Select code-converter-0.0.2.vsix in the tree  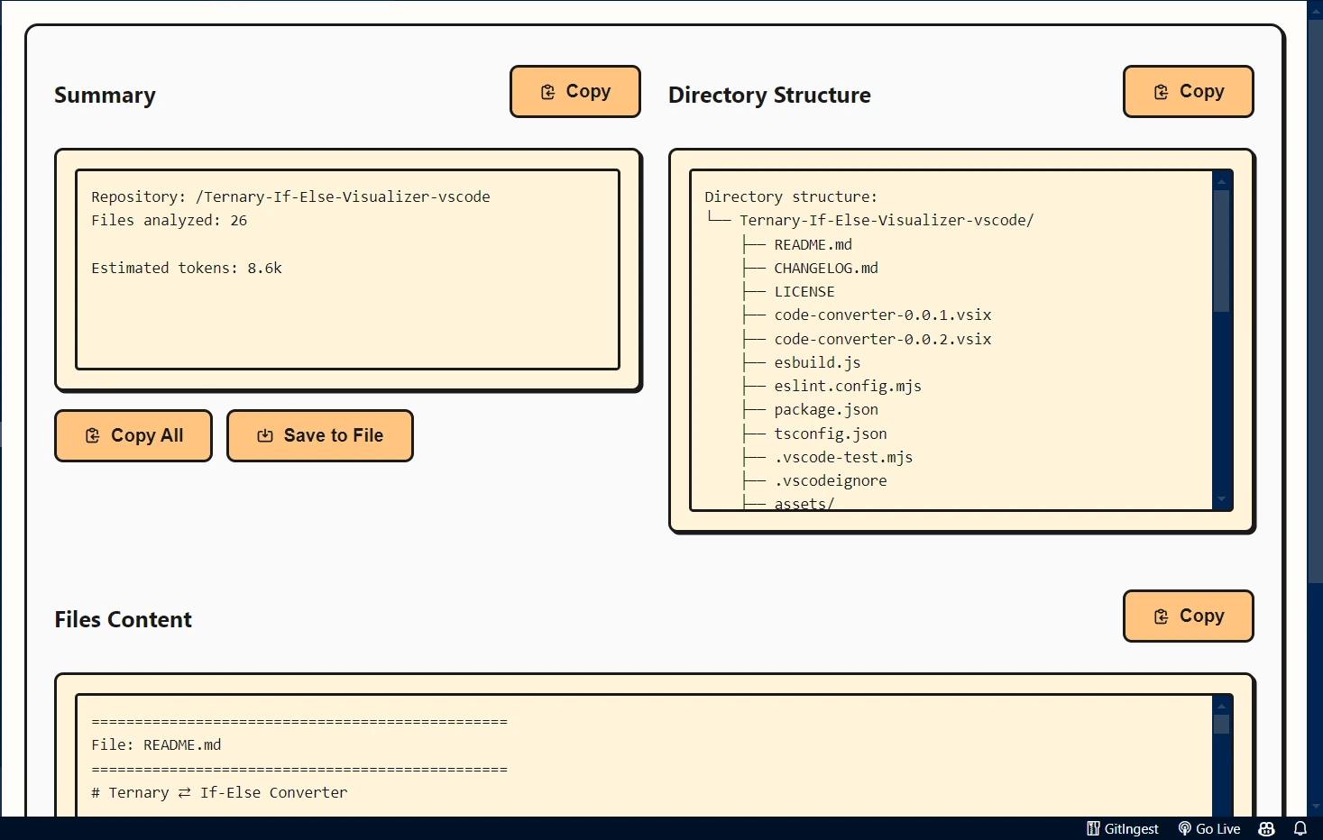click(x=883, y=339)
